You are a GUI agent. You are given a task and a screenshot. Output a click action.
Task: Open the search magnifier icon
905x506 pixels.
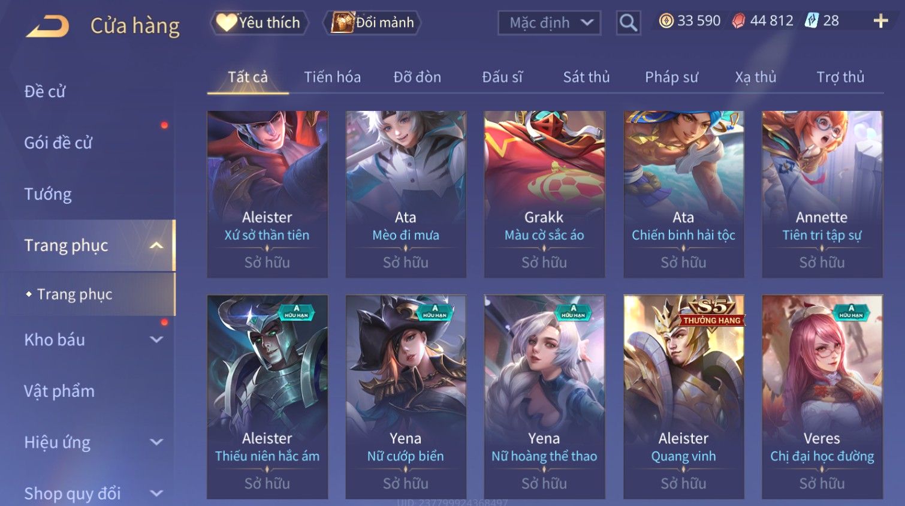coord(628,23)
